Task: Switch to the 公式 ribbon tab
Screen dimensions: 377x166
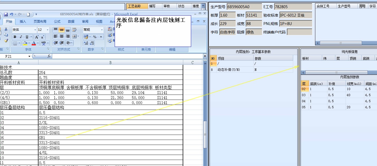Action: pos(57,22)
